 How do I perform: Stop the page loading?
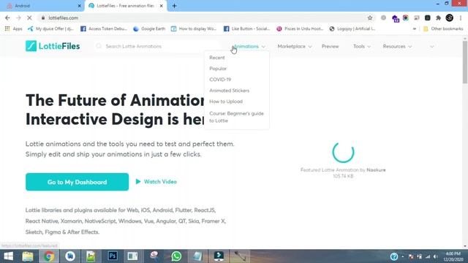click(29, 18)
